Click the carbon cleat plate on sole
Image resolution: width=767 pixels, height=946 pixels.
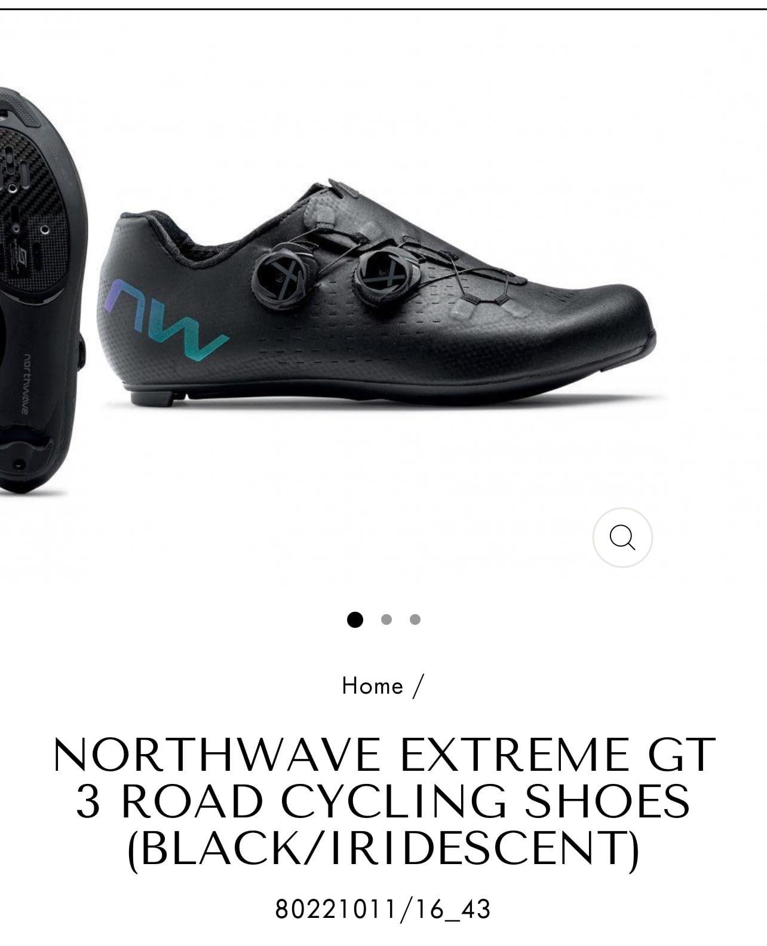tap(33, 209)
